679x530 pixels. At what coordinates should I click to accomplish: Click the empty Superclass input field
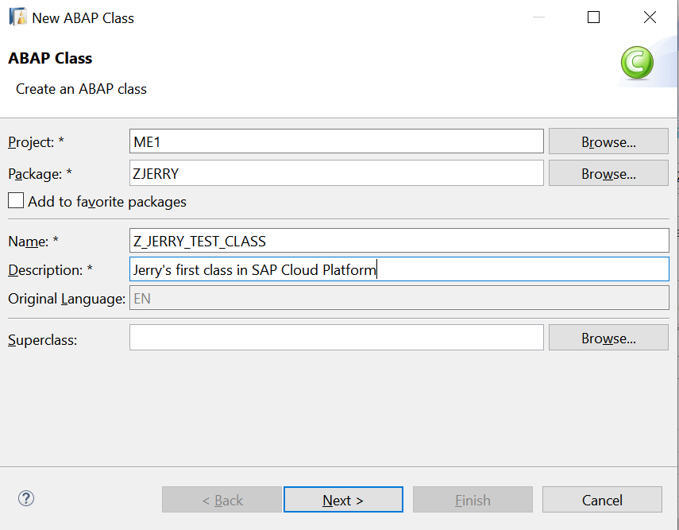point(336,338)
